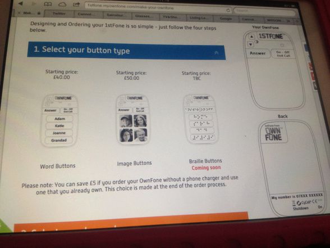This screenshot has height=248, width=330.
Task: Reload the page with the refresh icon
Action: tap(228, 10)
